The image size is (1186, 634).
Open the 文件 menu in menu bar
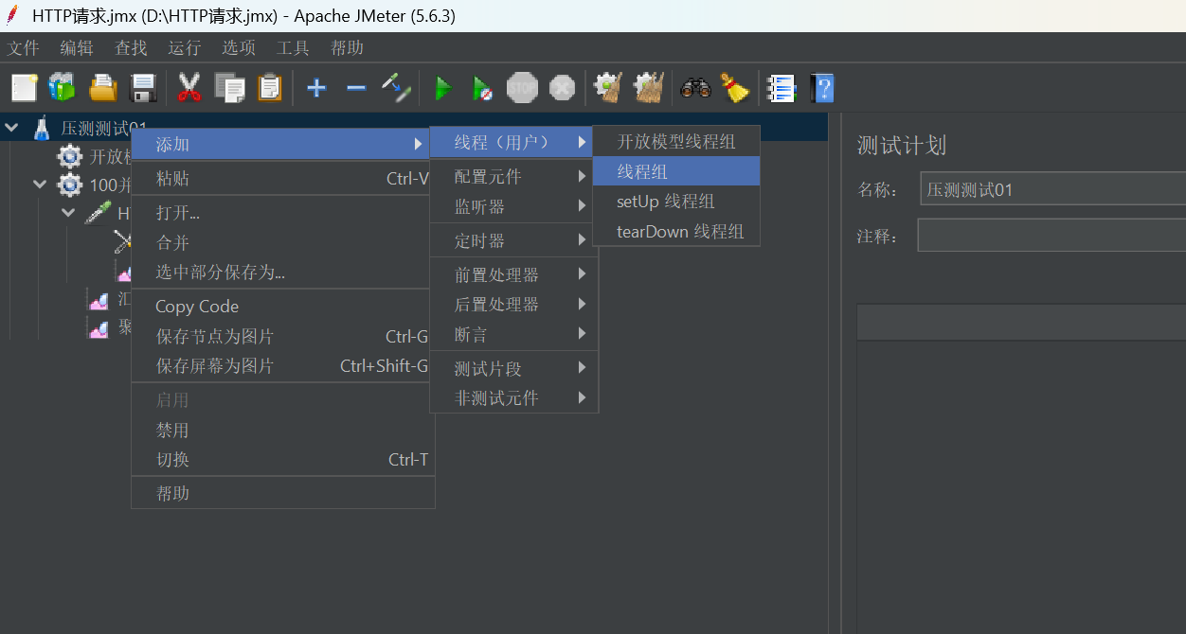click(24, 48)
